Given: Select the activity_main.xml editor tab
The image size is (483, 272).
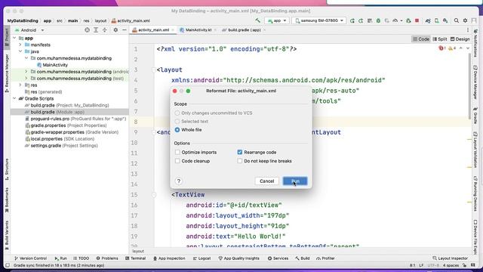Looking at the screenshot, I should (152, 30).
